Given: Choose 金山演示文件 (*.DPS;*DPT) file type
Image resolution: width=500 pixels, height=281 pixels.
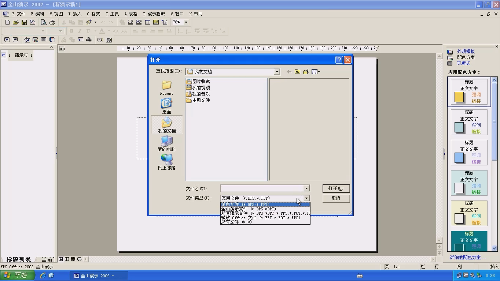Looking at the screenshot, I should (x=265, y=209).
